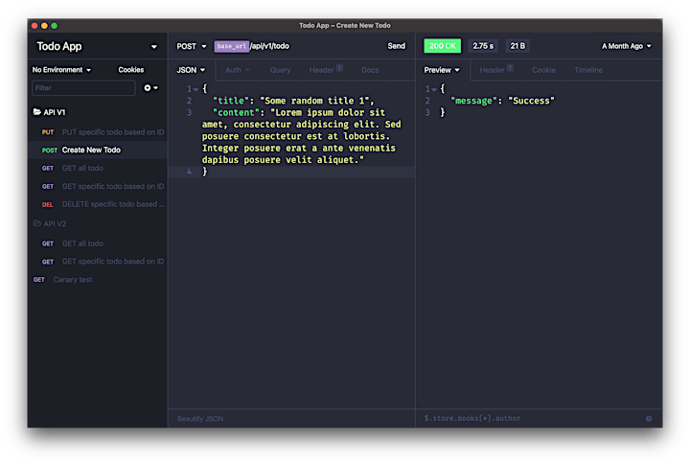Select the DELETE specific todo request
This screenshot has width=690, height=464.
pos(98,204)
